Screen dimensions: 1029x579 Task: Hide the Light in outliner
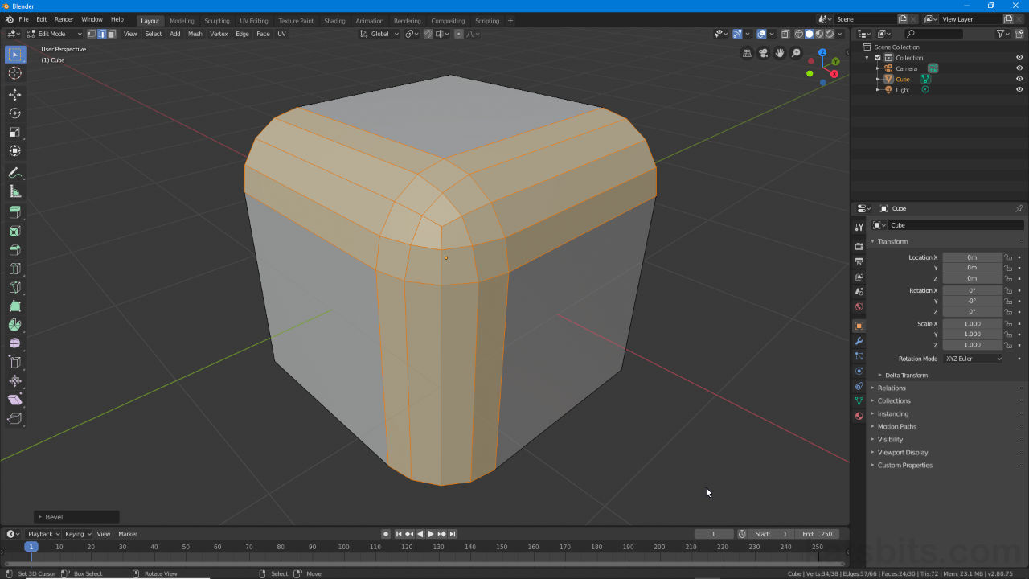1019,89
